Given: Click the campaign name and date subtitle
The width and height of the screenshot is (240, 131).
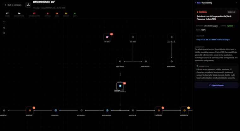Looking at the screenshot, I should point(49,8).
